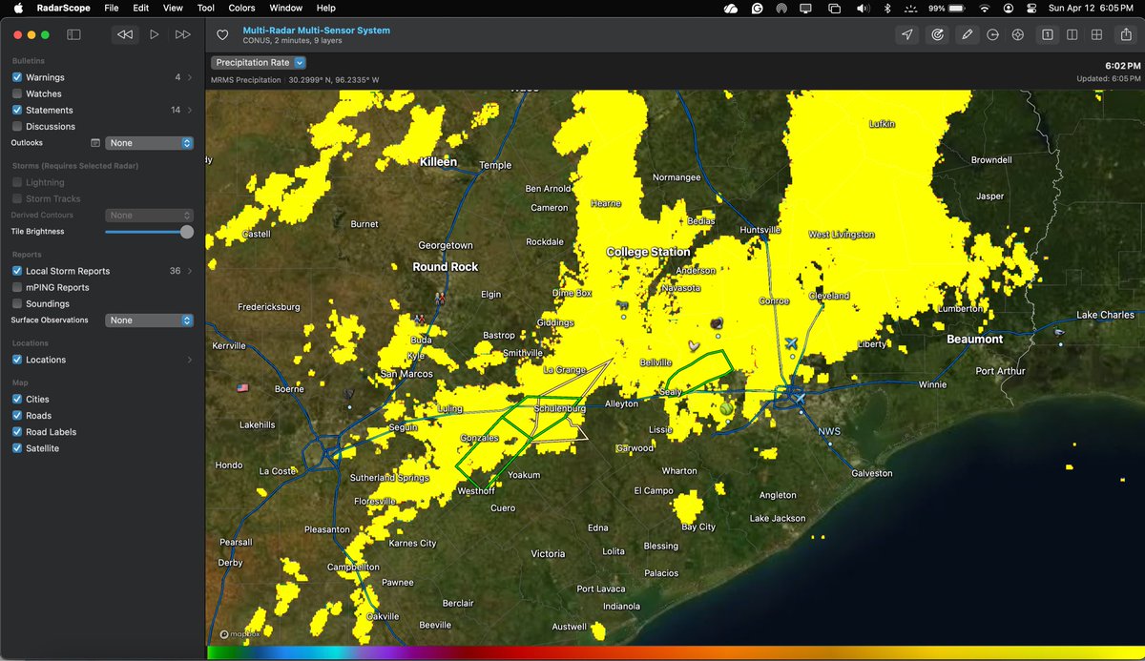Step back to previous radar frame
This screenshot has width=1145, height=661.
click(x=125, y=34)
